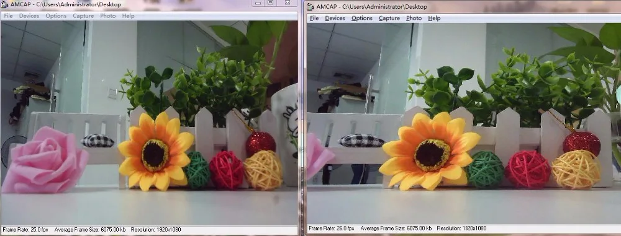
Task: Maximize the left AMCAP window
Action: tap(271, 2)
